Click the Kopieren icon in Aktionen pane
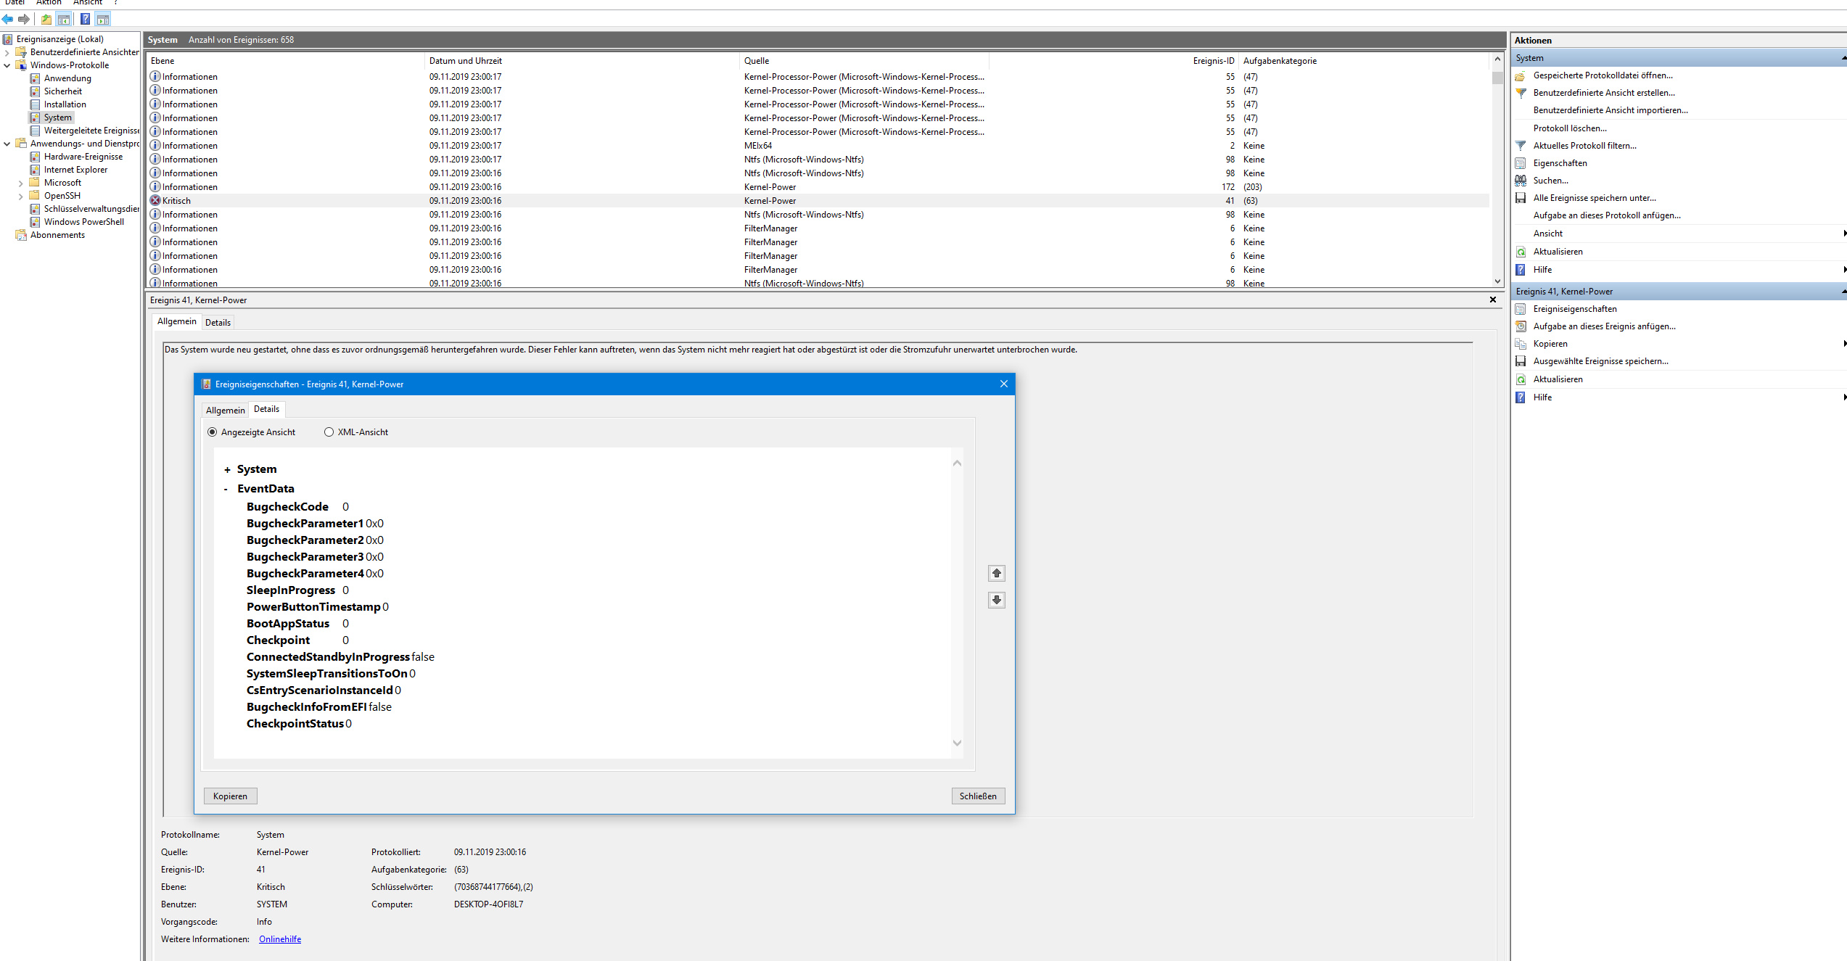Screen dimensions: 1847x961 coord(1521,344)
